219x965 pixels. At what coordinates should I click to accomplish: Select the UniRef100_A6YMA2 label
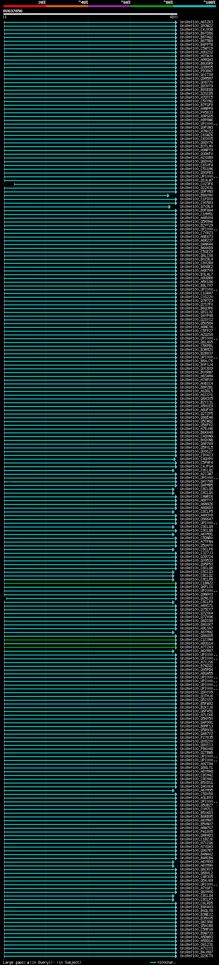pyautogui.click(x=196, y=632)
